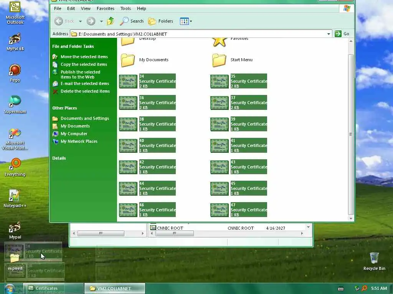Select certificate file 40
This screenshot has height=294, width=393.
tap(147, 145)
